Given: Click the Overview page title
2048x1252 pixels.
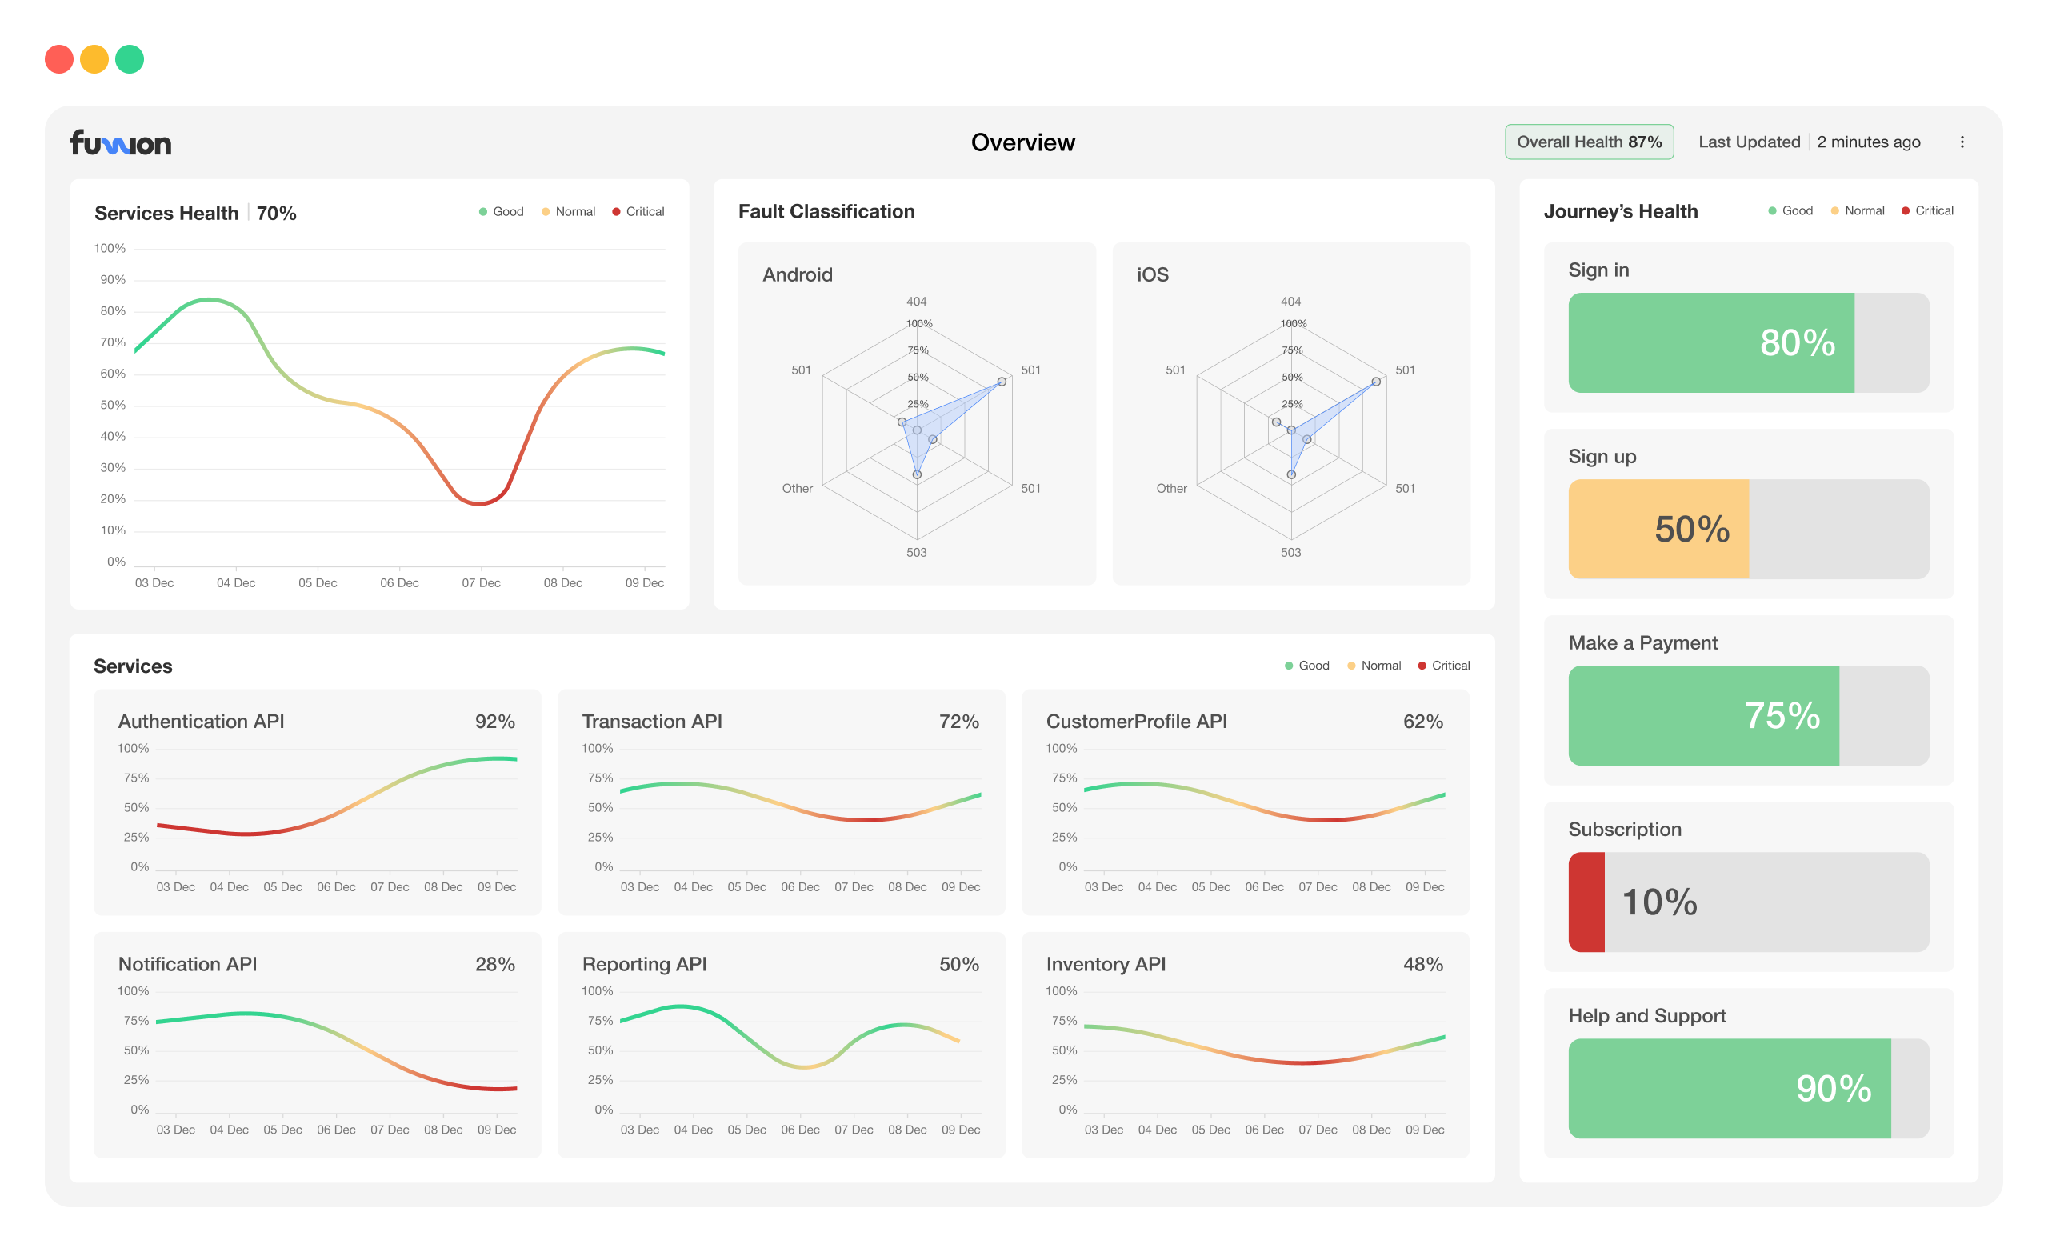Looking at the screenshot, I should [x=1023, y=142].
